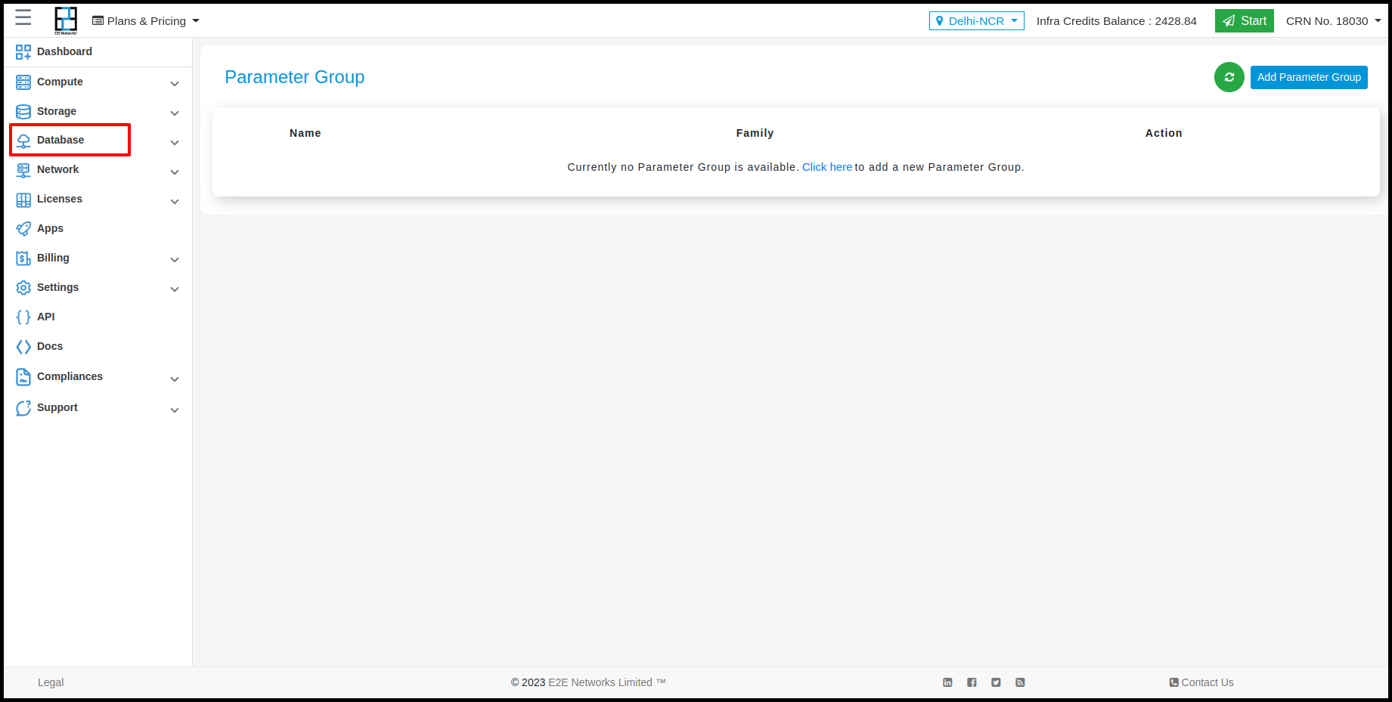Click the Add Parameter Group button
Viewport: 1392px width, 702px height.
pos(1309,77)
